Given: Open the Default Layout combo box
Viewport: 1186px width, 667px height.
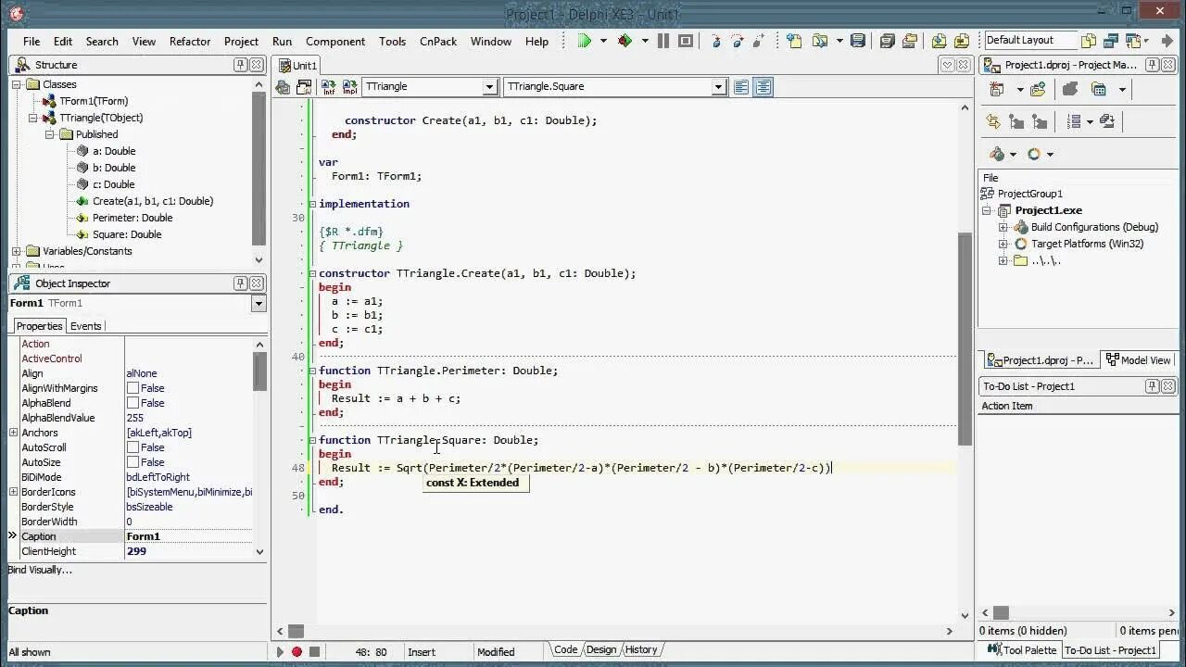Looking at the screenshot, I should (x=1029, y=40).
